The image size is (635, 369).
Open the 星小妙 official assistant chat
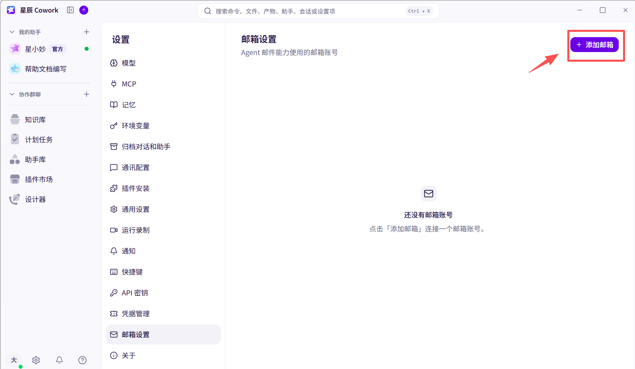click(50, 49)
